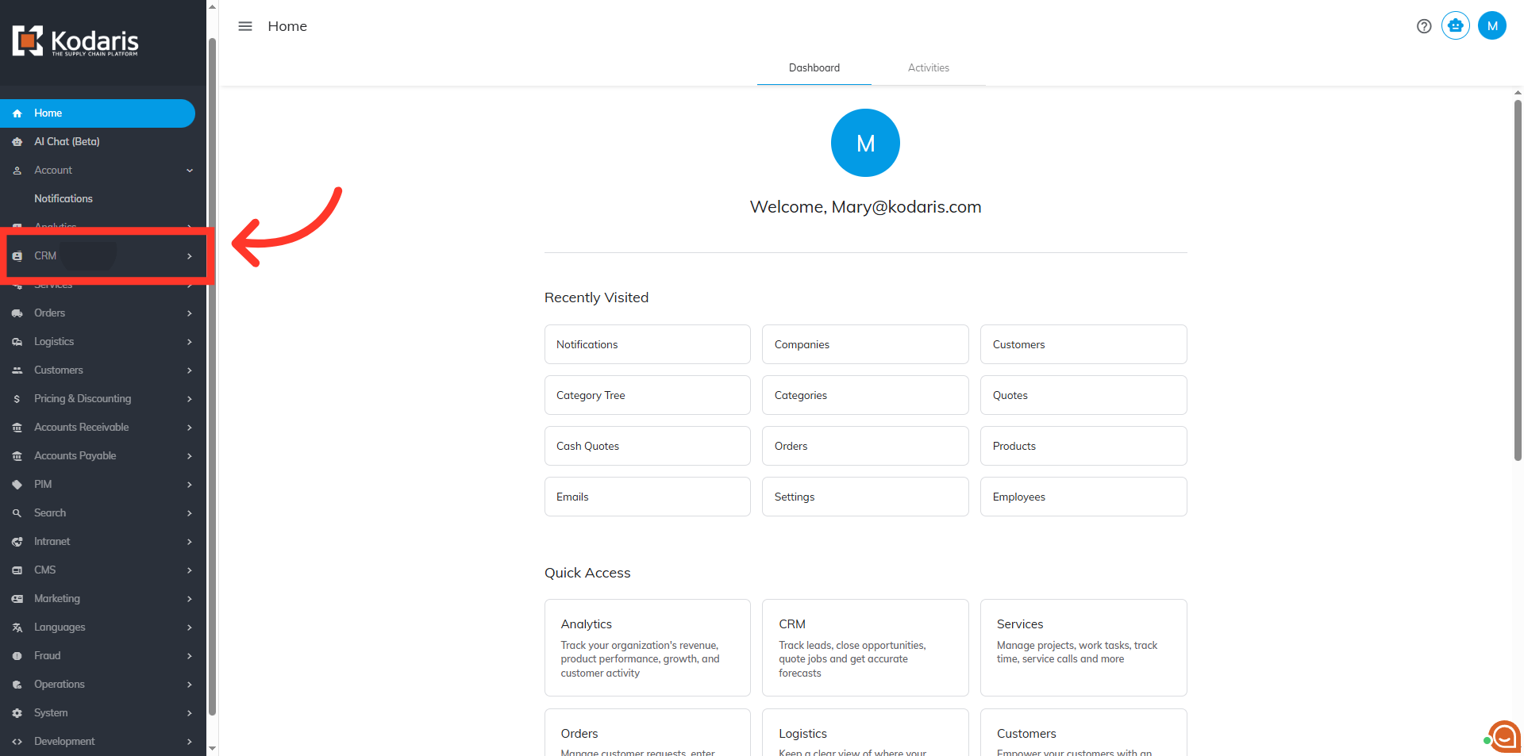Click the PIM tag icon
Screen dimensions: 1524x756
(x=17, y=485)
